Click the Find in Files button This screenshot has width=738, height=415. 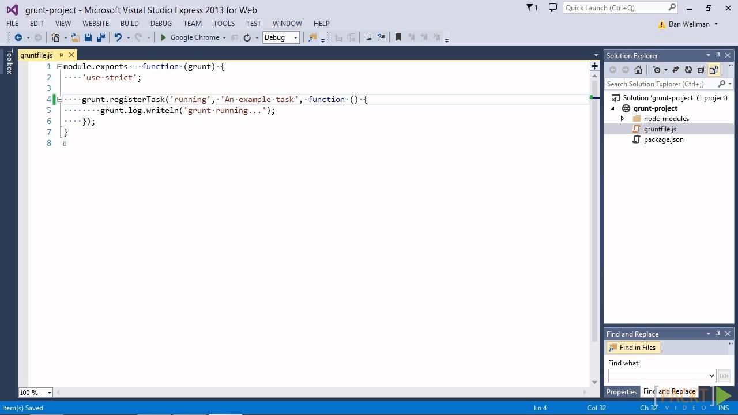coord(632,348)
